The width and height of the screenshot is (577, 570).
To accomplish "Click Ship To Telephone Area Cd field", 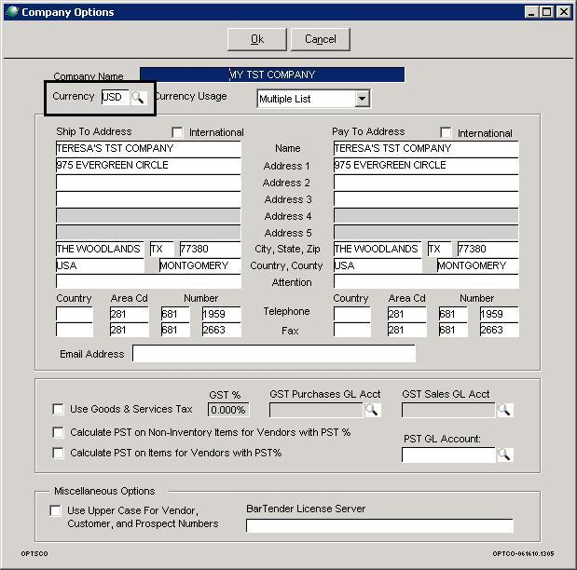I will pyautogui.click(x=130, y=314).
